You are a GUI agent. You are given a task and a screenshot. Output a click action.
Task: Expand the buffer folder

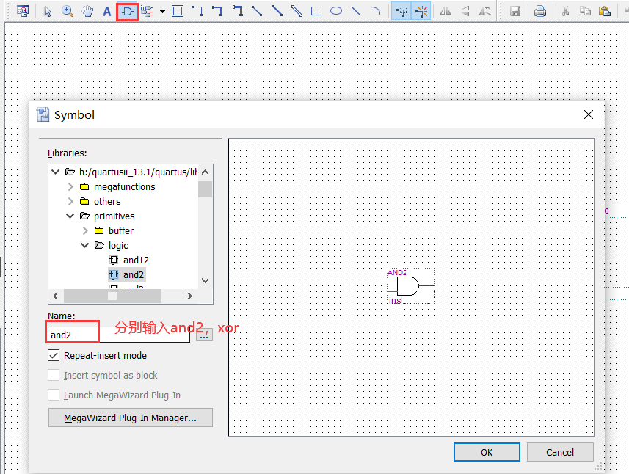[85, 230]
